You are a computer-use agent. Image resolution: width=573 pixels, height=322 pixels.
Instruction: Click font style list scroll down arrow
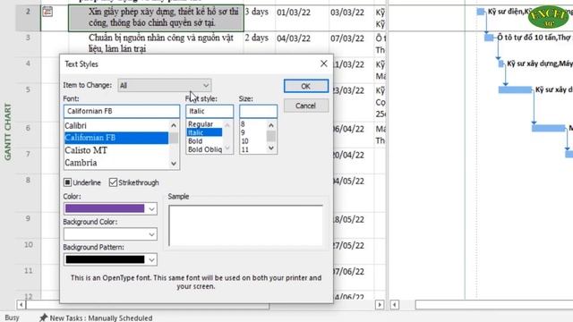point(227,148)
